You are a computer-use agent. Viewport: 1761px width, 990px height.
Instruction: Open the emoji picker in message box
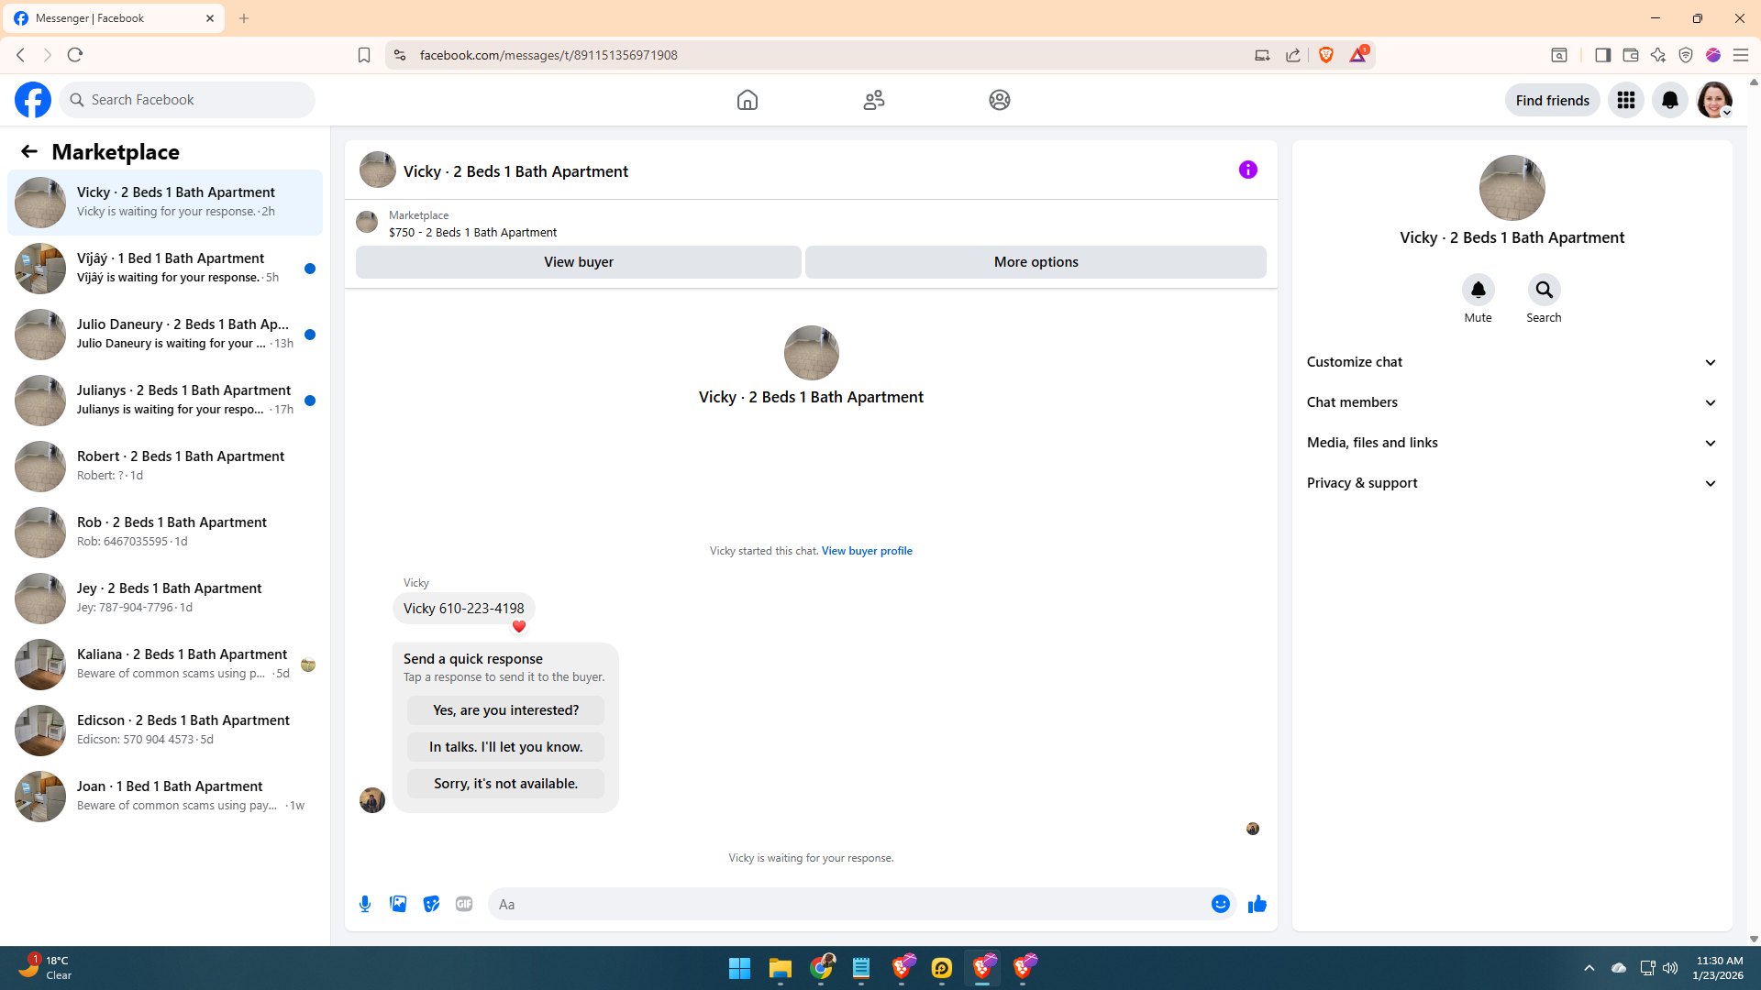(x=1220, y=904)
